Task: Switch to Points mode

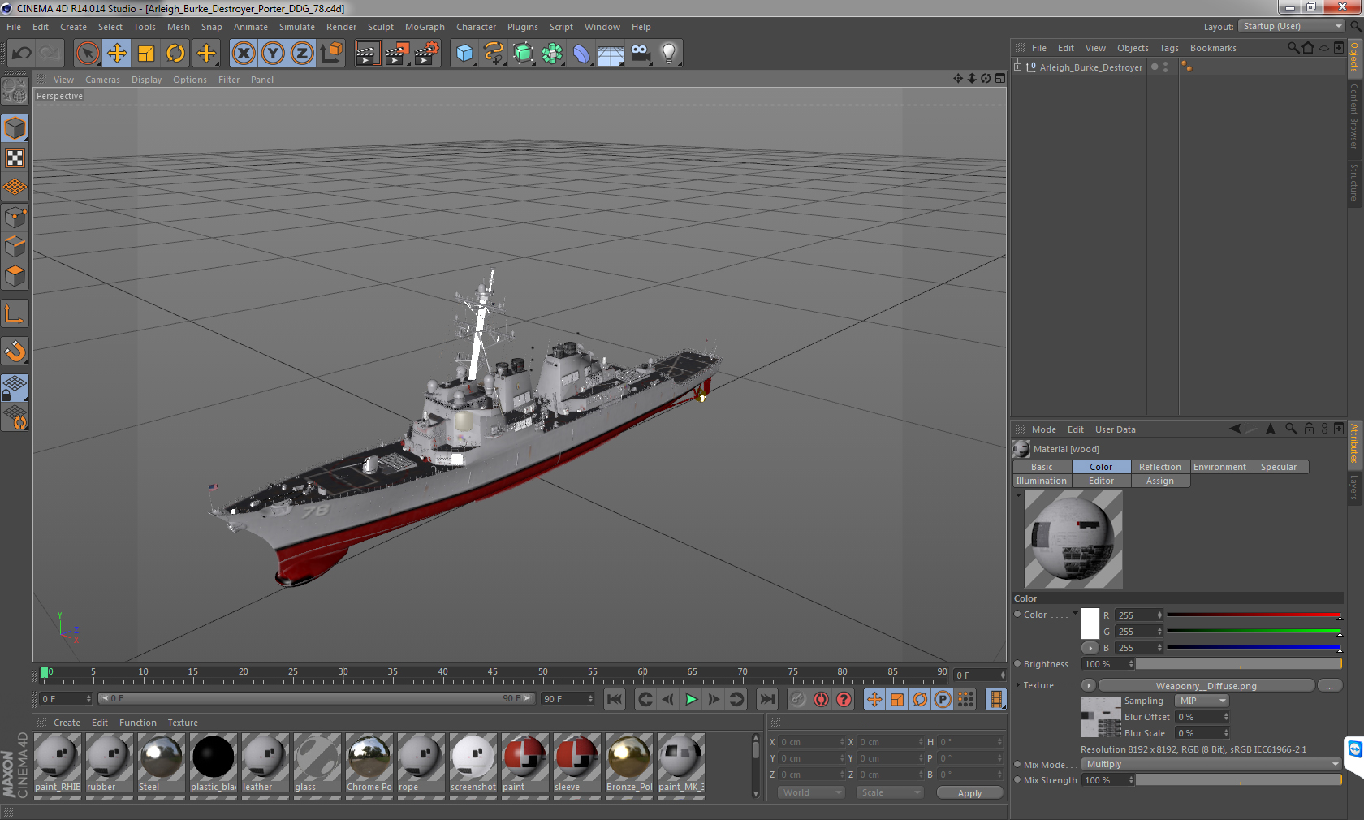Action: pos(15,217)
